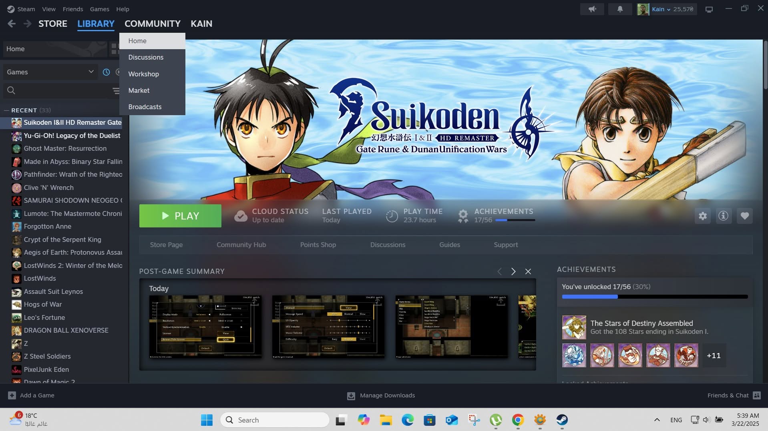
Task: Open the Points Shop link
Action: pyautogui.click(x=318, y=245)
